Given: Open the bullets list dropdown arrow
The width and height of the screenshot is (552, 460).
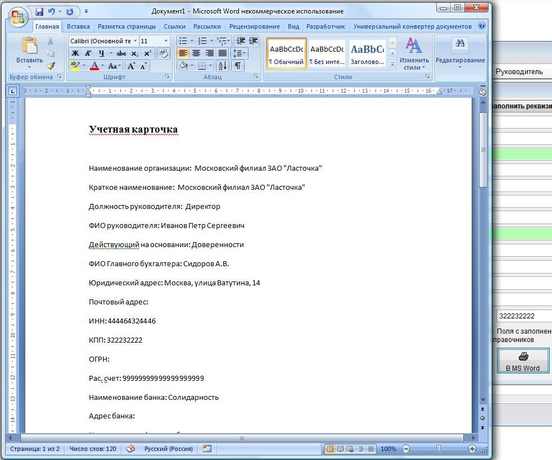Looking at the screenshot, I should pos(192,41).
